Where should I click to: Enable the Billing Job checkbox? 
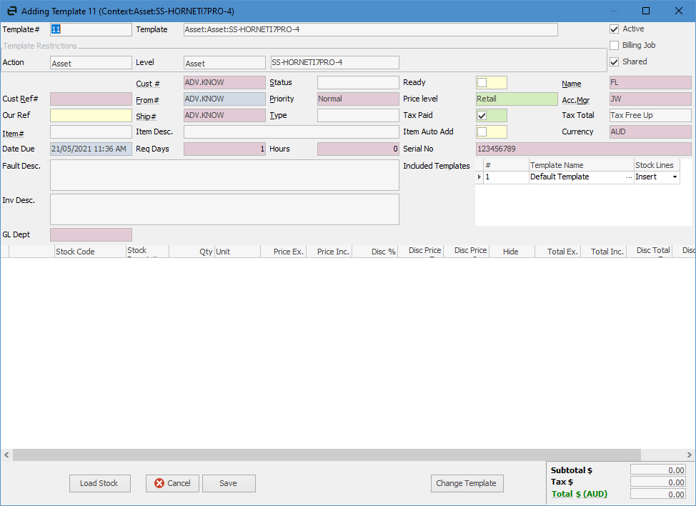(x=614, y=46)
